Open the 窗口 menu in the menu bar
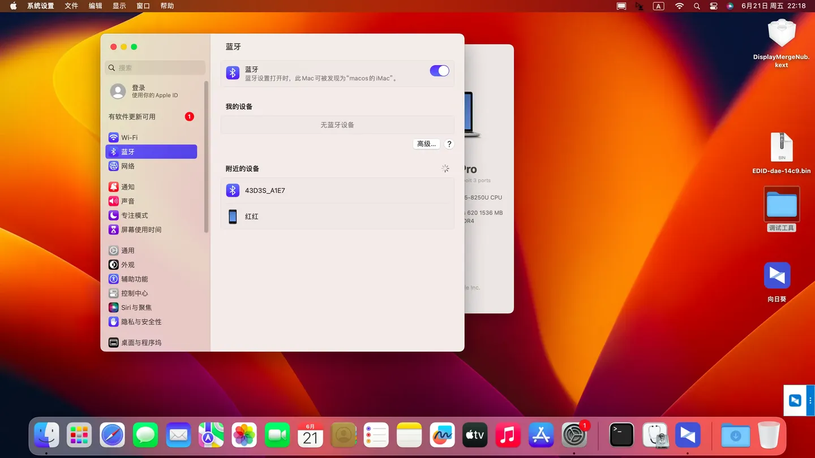Image resolution: width=815 pixels, height=458 pixels. point(143,6)
